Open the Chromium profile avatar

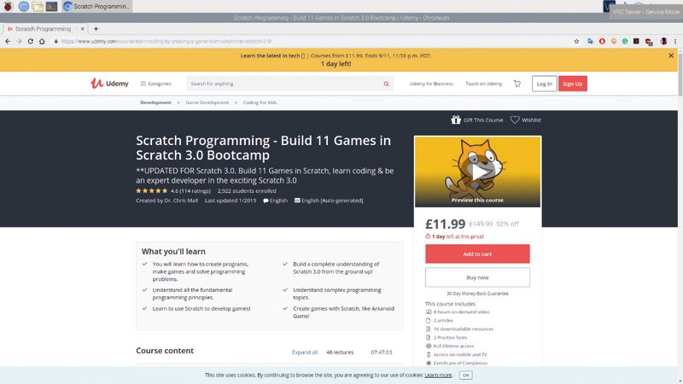(663, 41)
